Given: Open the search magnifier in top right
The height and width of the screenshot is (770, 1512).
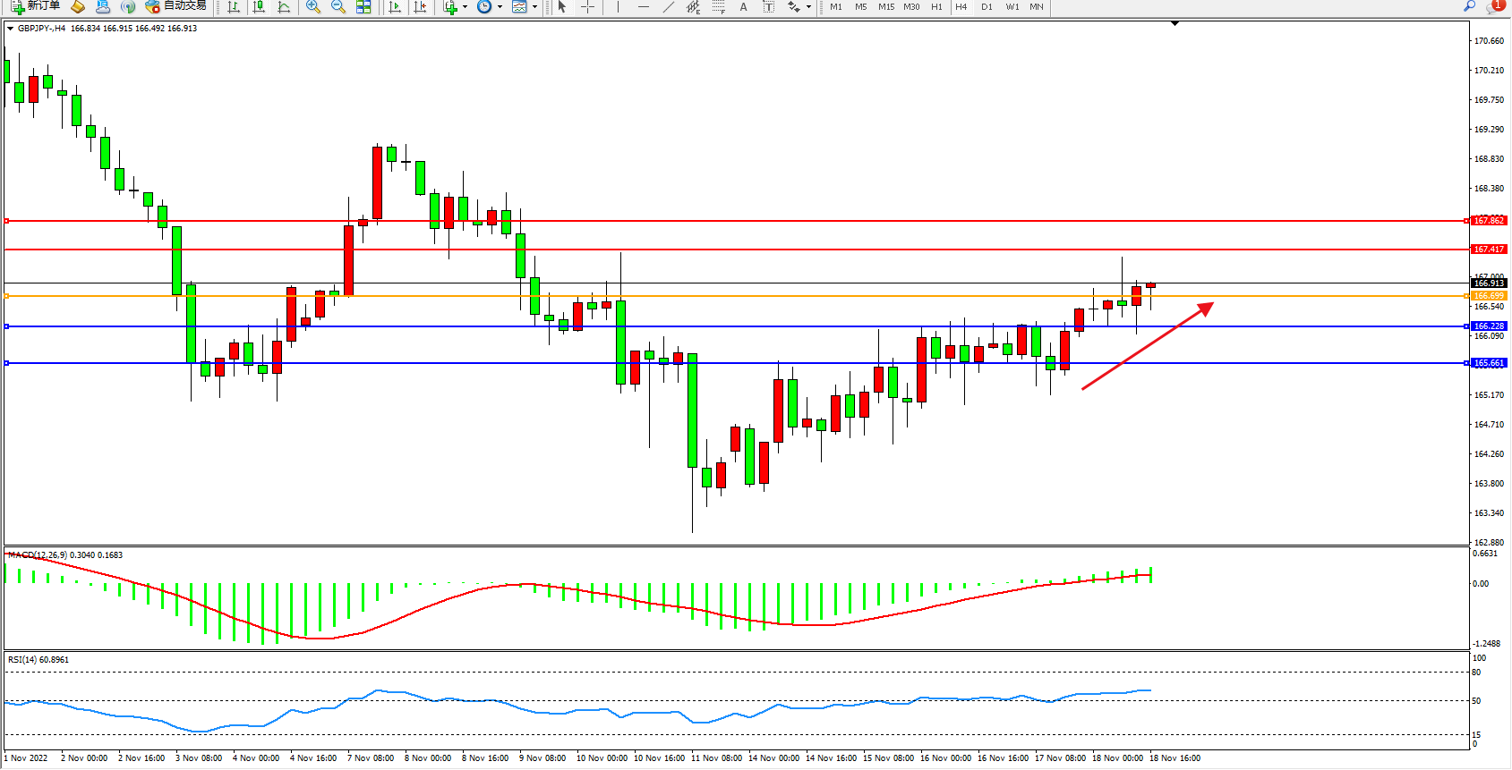Looking at the screenshot, I should 1469,6.
